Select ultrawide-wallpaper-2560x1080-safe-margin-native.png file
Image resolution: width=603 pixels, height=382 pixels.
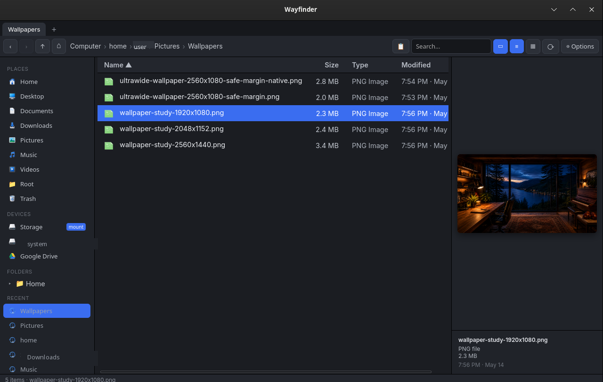coord(273,81)
